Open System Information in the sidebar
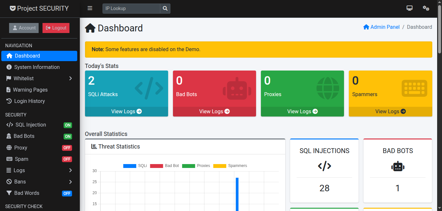Viewport: 442px width, 211px height. (x=37, y=67)
